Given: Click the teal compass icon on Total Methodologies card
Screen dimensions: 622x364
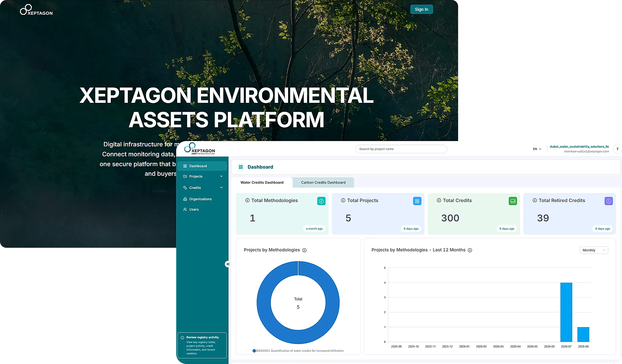Looking at the screenshot, I should click(321, 201).
